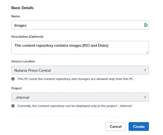163x135 pixels.
Task: Click the Description text area resize handle
Action: coord(147,53)
